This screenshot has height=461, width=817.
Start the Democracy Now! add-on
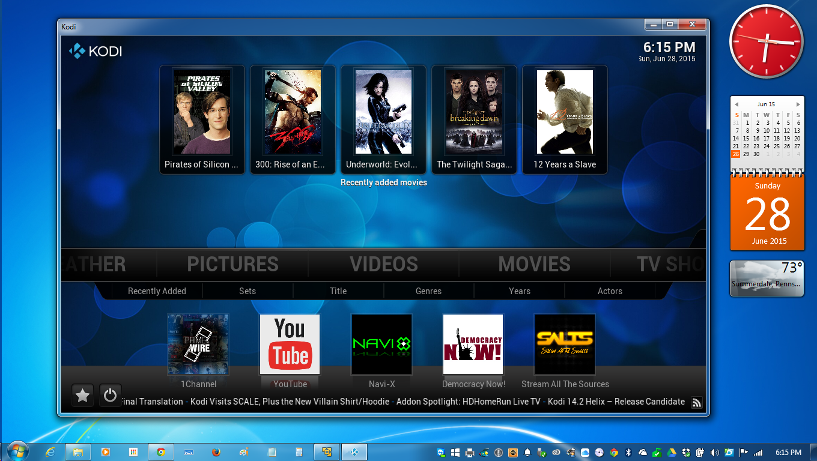pos(473,344)
